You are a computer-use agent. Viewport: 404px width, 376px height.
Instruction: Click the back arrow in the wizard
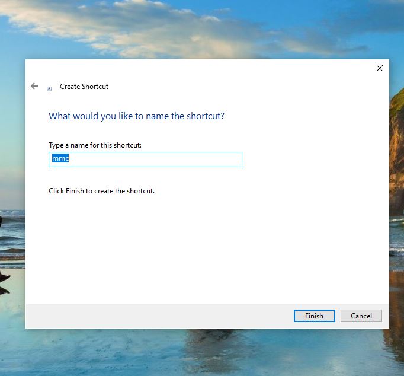34,86
